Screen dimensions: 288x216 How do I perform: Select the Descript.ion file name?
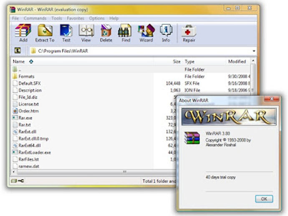(30, 90)
